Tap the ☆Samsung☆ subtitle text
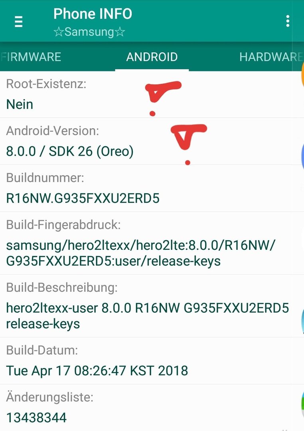This screenshot has width=304, height=431. point(89,32)
